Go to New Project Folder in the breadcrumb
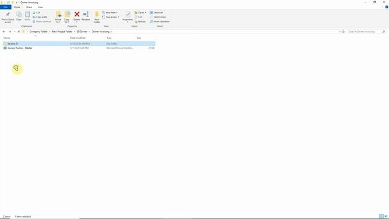Screen dimensions: 389x219 (x=62, y=32)
